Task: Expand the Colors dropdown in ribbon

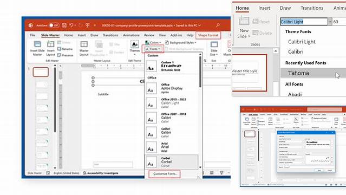Action: click(153, 42)
